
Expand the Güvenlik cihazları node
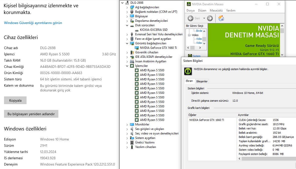pos(127,53)
